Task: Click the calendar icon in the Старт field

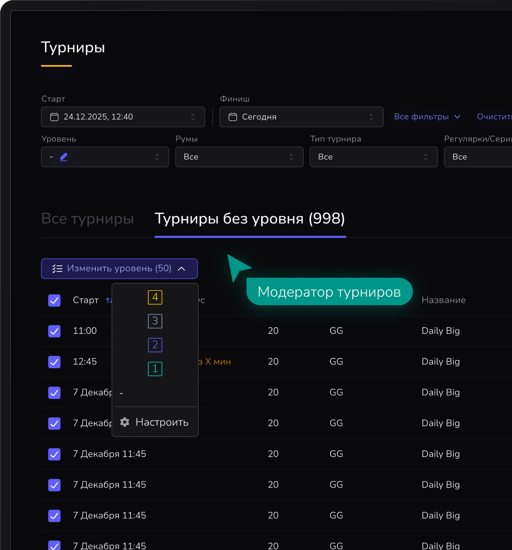Action: [x=54, y=117]
